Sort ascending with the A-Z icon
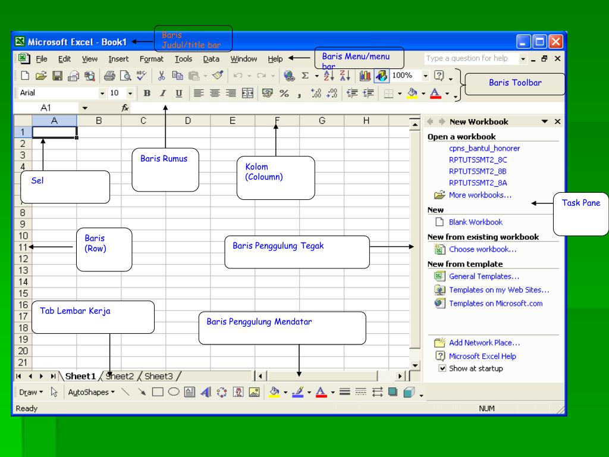 coord(328,76)
